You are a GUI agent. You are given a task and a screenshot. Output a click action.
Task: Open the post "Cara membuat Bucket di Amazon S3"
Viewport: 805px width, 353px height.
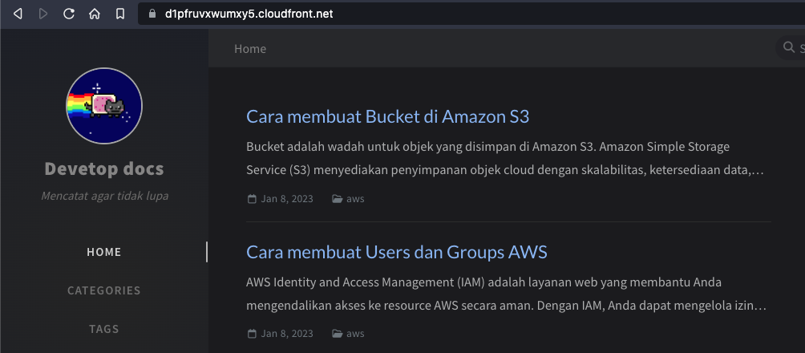click(387, 116)
